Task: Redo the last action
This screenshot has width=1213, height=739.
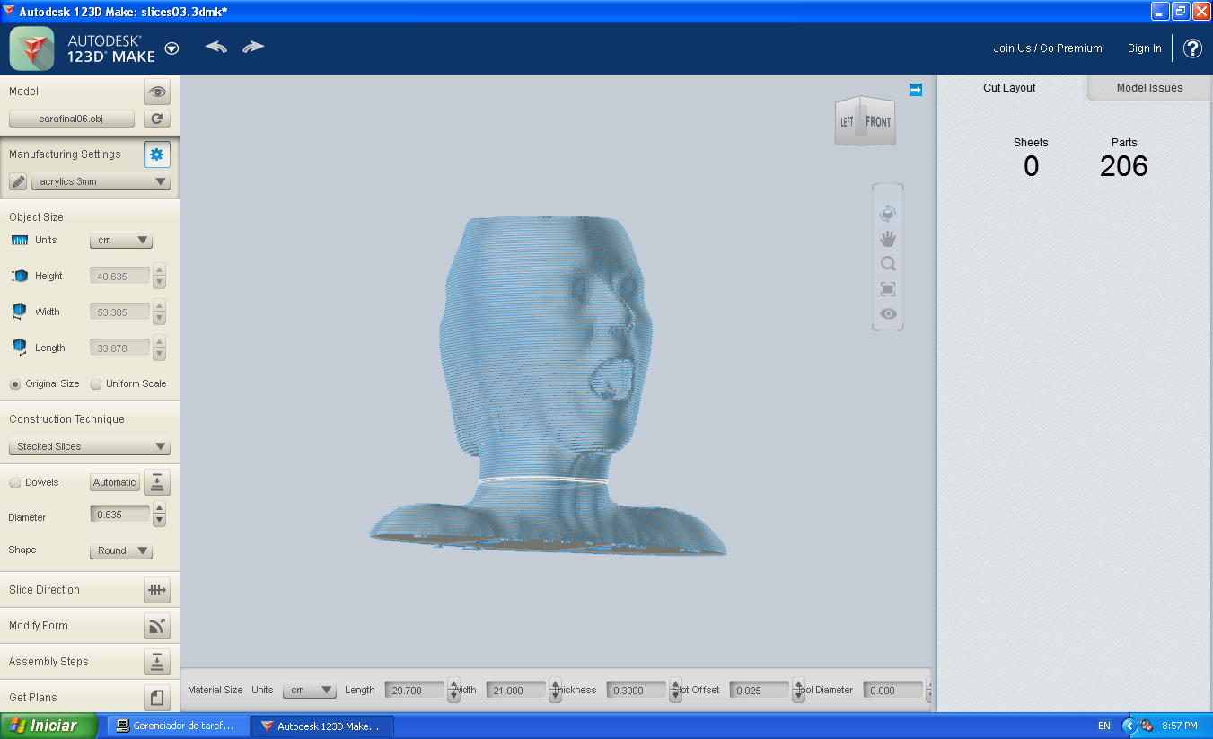Action: (253, 47)
